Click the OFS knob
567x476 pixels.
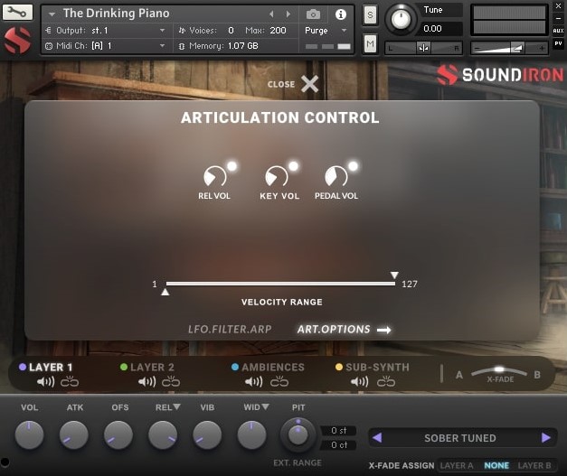click(118, 434)
